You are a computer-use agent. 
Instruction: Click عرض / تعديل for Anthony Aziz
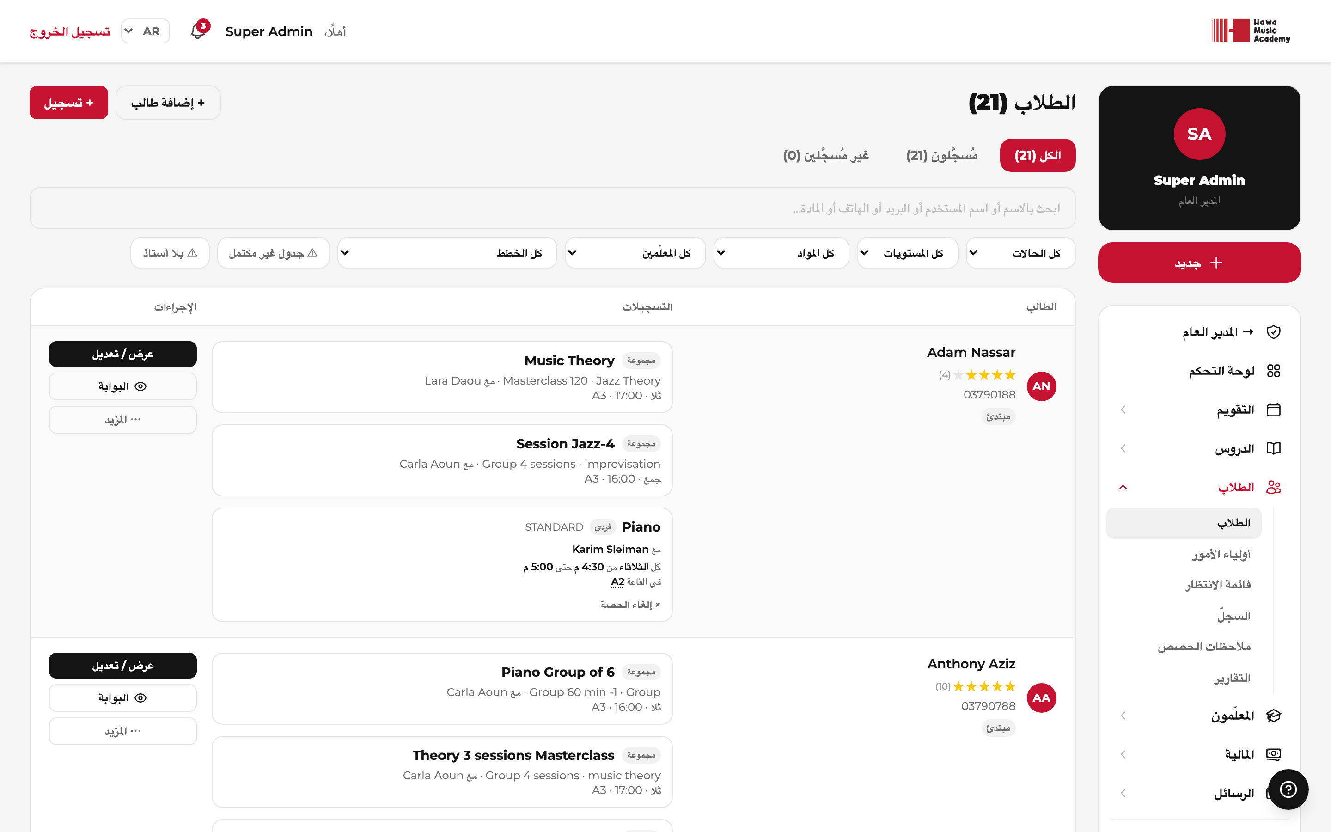tap(122, 665)
